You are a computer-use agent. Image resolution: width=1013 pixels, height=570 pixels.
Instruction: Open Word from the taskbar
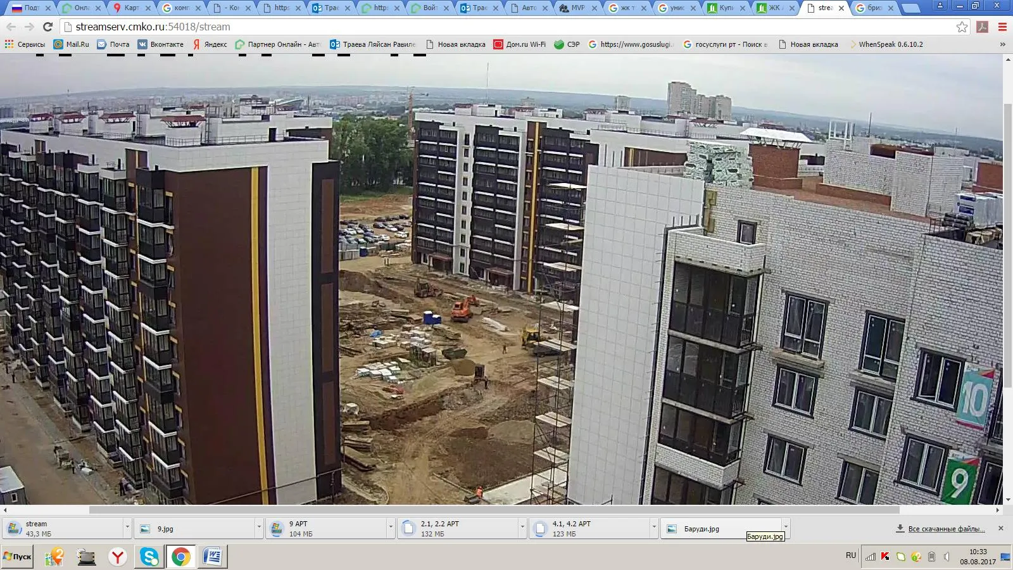pyautogui.click(x=213, y=557)
